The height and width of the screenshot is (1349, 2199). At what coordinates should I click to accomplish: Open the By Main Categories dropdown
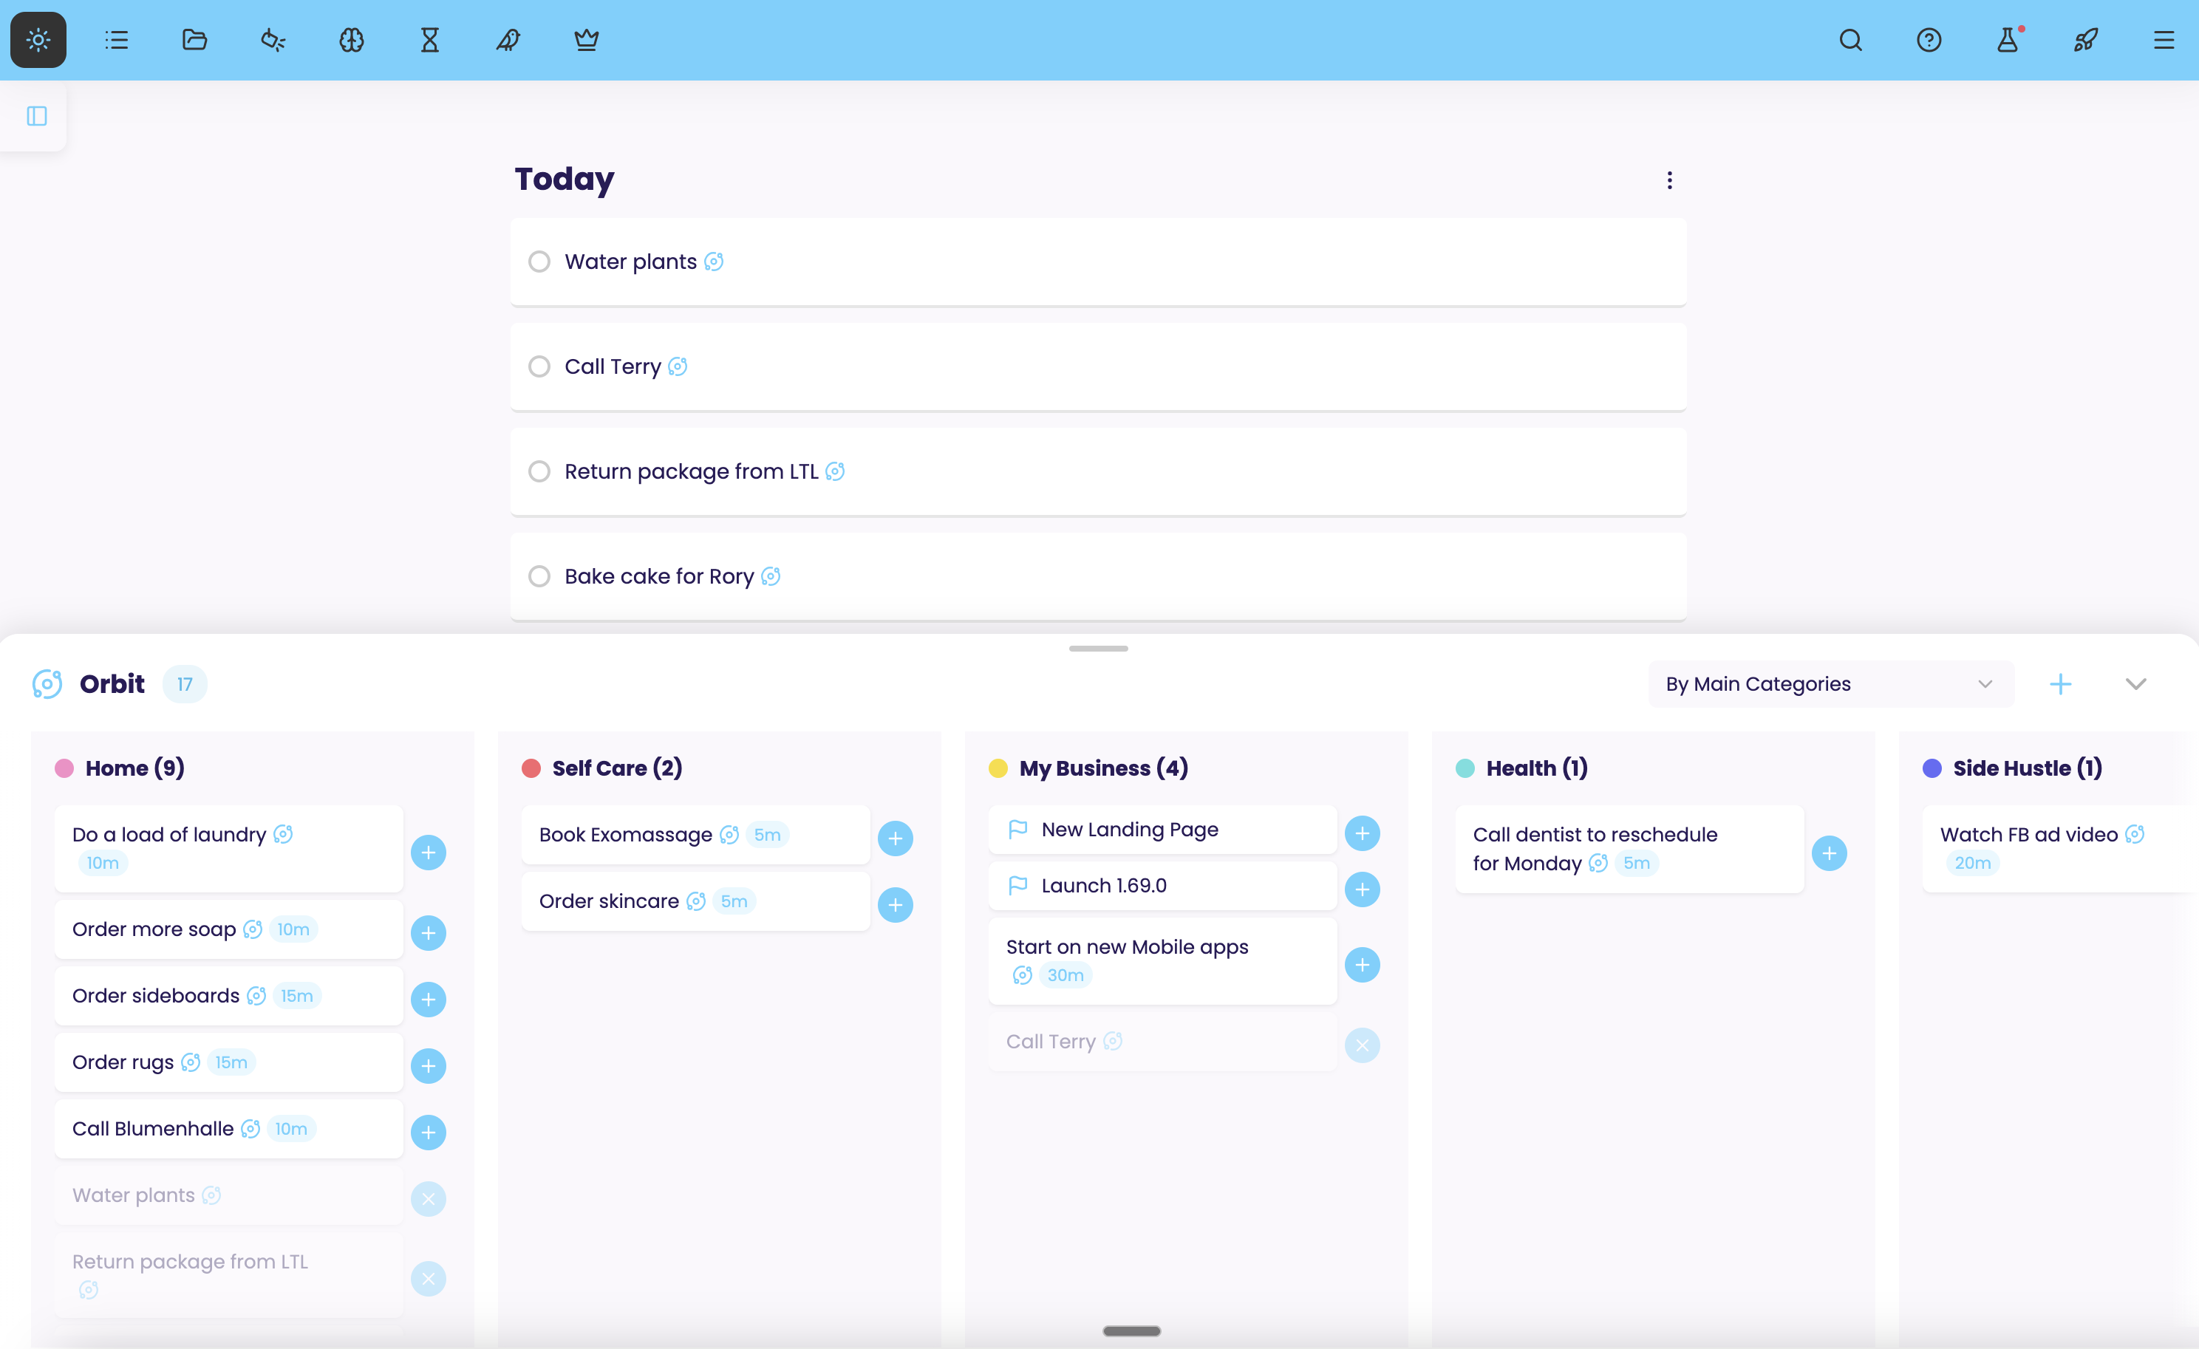pos(1830,684)
